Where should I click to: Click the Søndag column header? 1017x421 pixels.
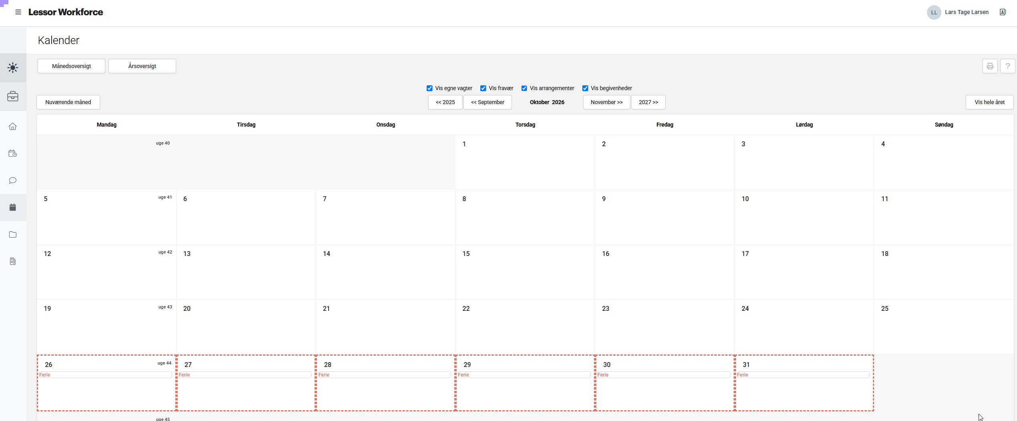tap(944, 125)
